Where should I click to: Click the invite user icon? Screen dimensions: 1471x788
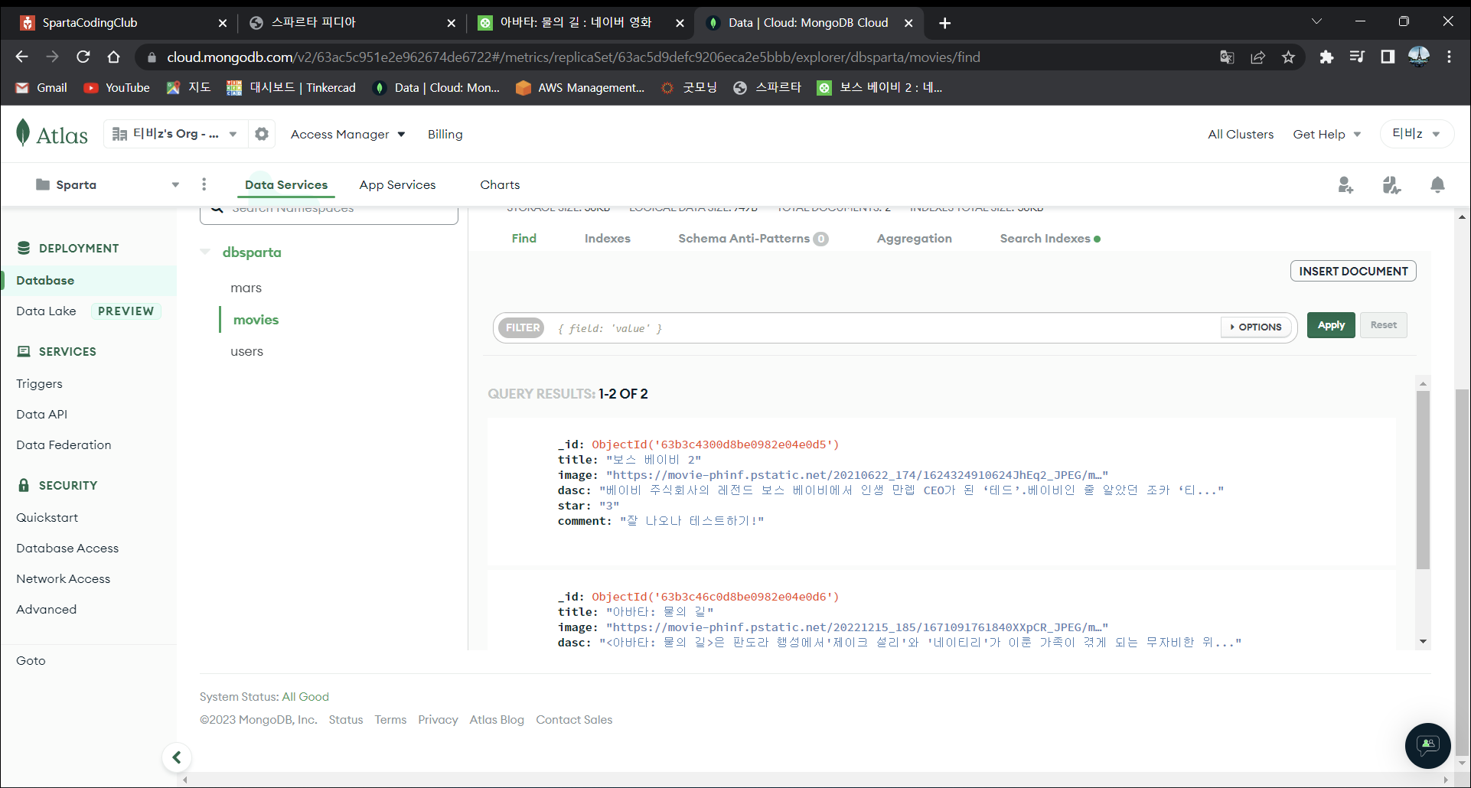tap(1345, 184)
